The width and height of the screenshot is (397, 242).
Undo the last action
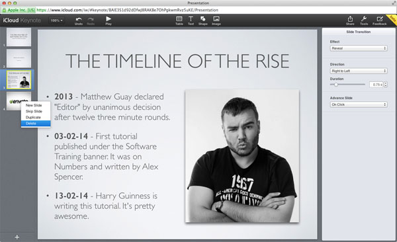(79, 20)
